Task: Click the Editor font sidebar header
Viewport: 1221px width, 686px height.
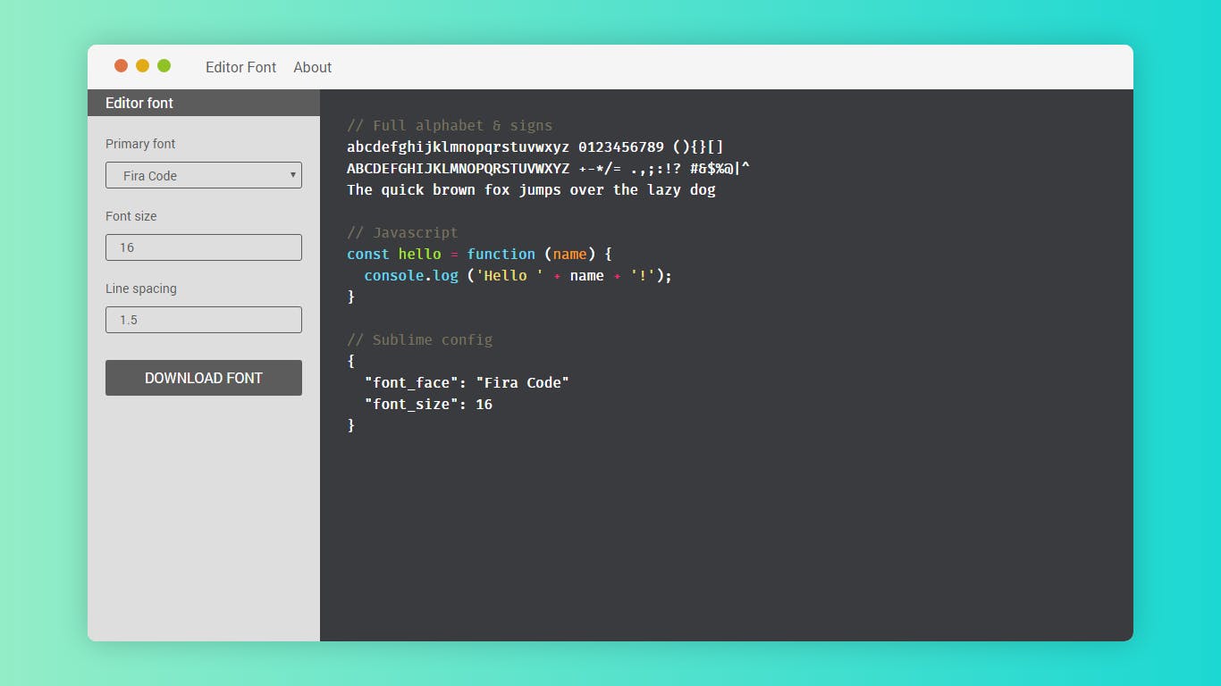Action: 139,103
